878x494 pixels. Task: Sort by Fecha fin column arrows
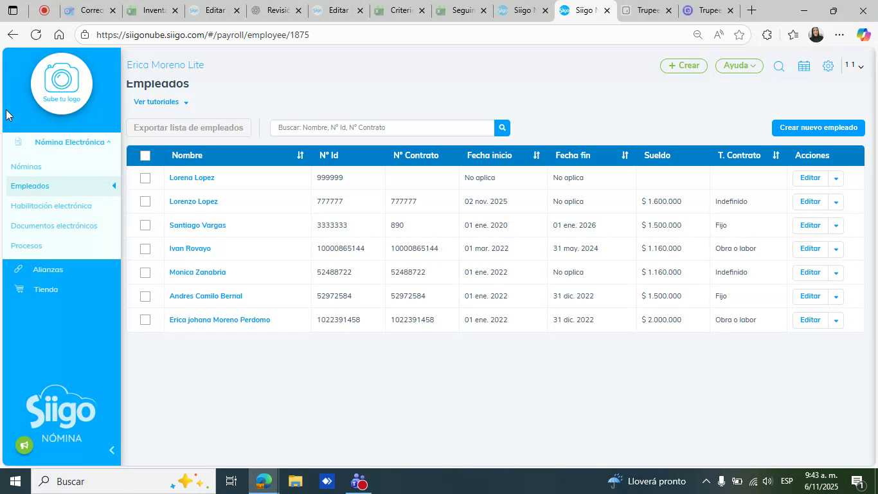tap(625, 155)
